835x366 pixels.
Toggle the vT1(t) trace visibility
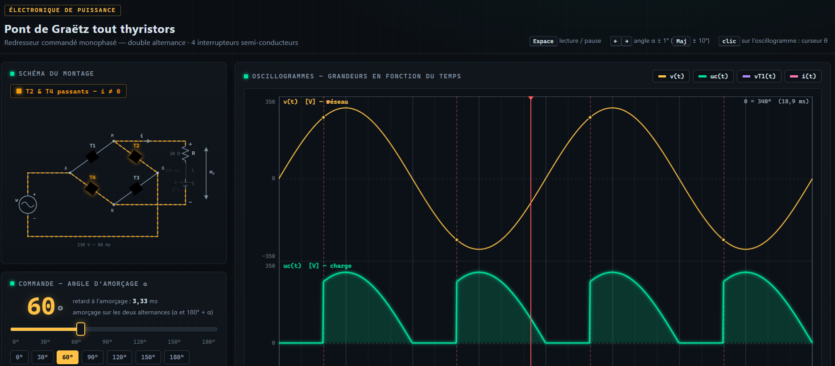click(x=759, y=76)
